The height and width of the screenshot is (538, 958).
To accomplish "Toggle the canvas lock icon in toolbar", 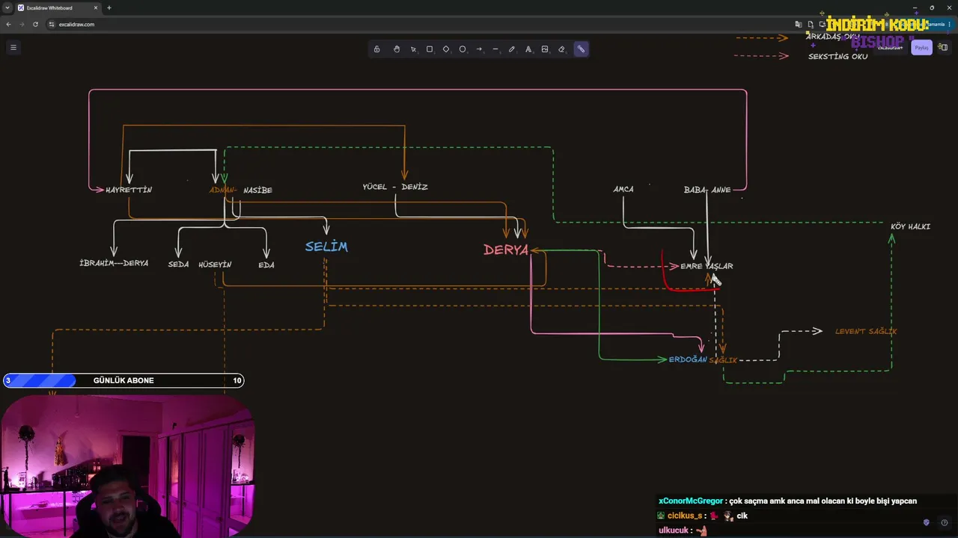I will pos(376,49).
